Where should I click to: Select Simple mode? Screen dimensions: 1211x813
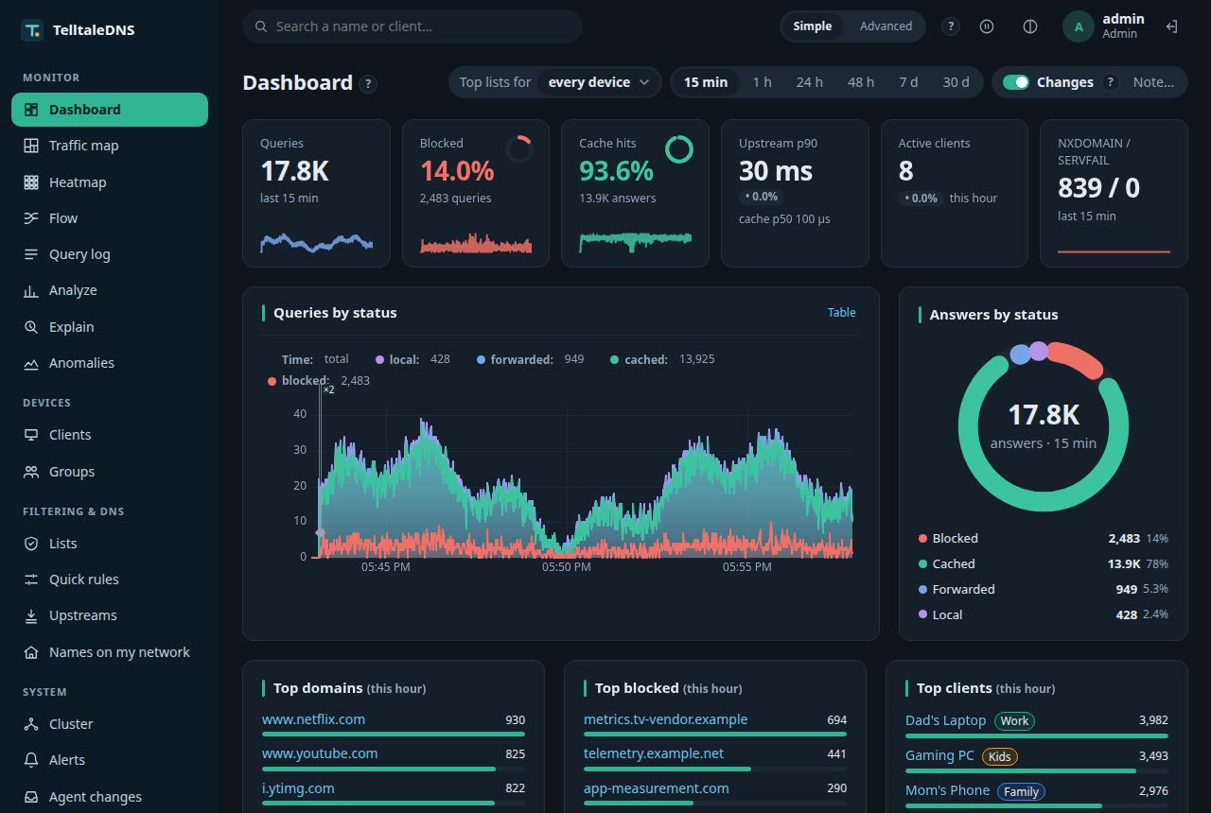tap(813, 26)
